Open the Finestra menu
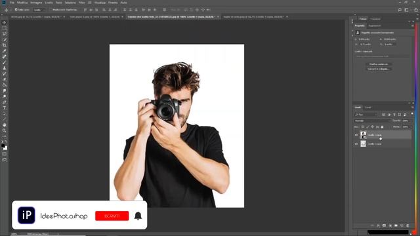Image resolution: width=420 pixels, height=236 pixels. (113, 3)
